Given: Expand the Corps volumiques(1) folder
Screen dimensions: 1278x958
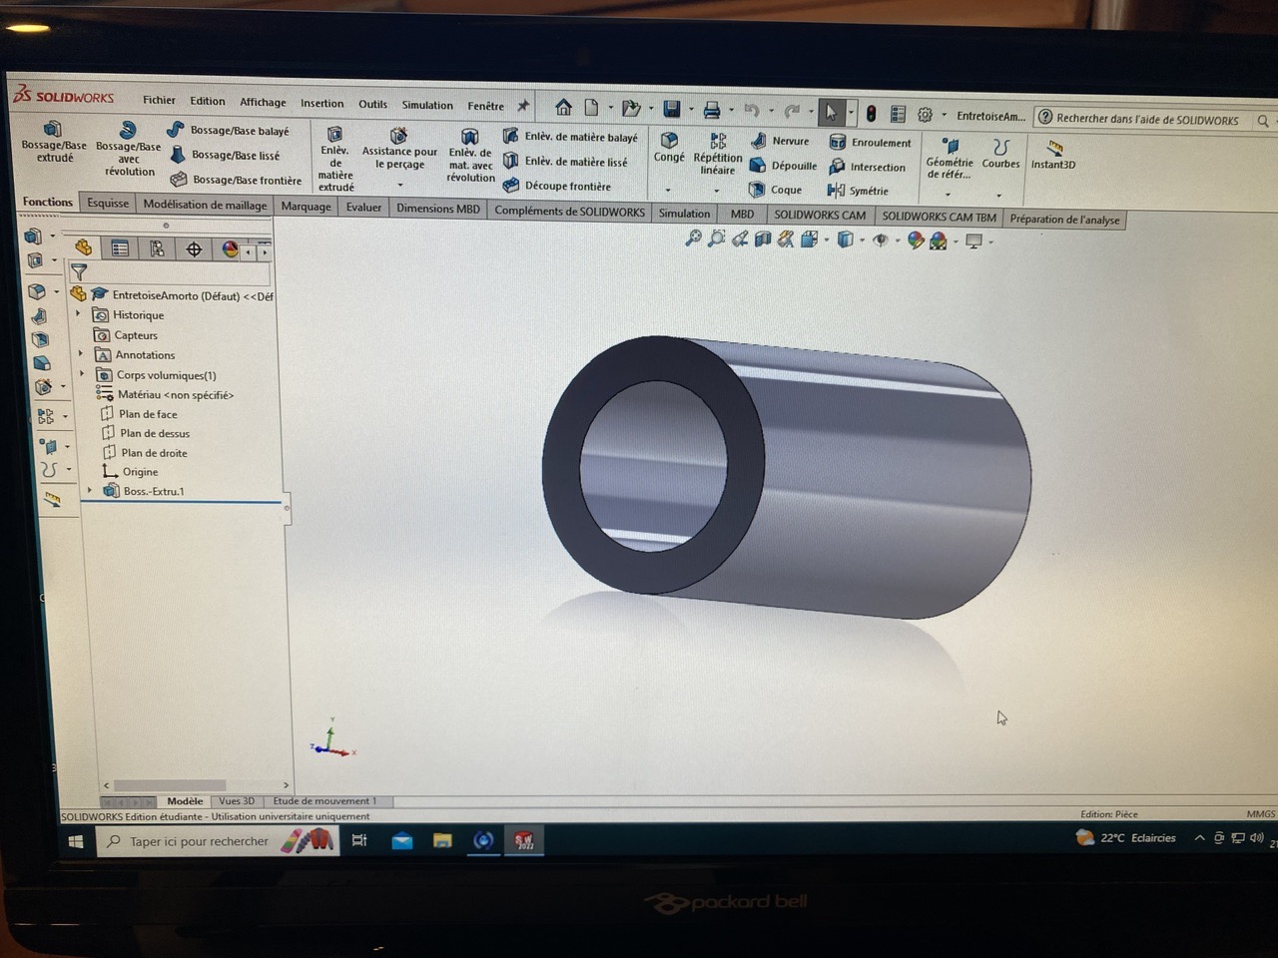Looking at the screenshot, I should (x=82, y=374).
